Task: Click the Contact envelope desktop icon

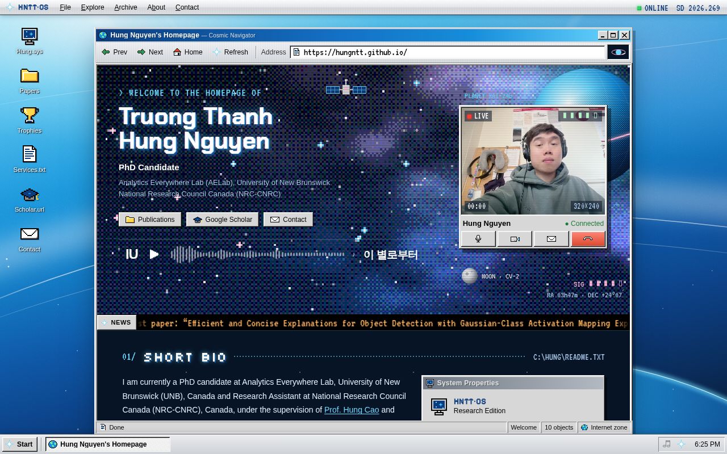Action: click(30, 239)
